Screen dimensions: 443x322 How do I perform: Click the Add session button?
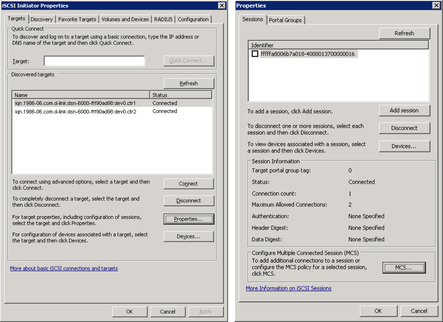(404, 111)
